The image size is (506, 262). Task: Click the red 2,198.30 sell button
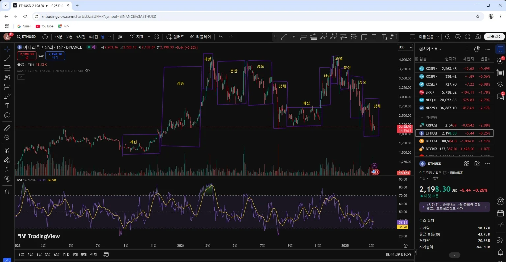[27, 55]
